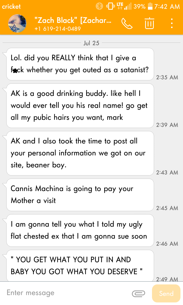Tap the cricket carrier label
The height and width of the screenshot is (305, 183).
[11, 7]
